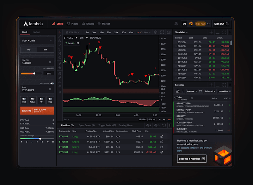Toggle log scale on chart
The image size is (253, 185).
pyautogui.click(x=164, y=119)
